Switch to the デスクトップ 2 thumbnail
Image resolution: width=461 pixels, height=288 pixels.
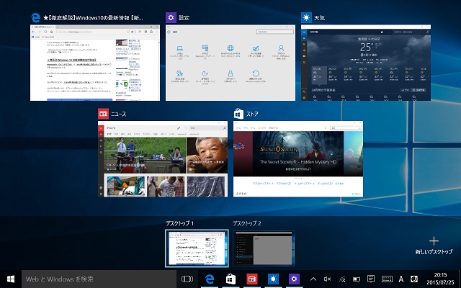(x=264, y=248)
